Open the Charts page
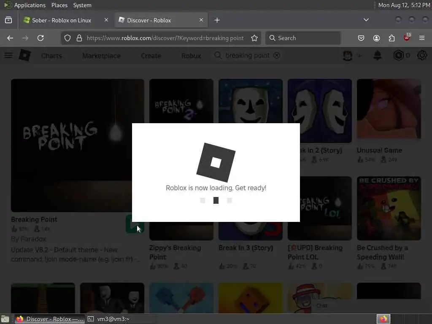Image resolution: width=432 pixels, height=324 pixels. pos(52,56)
